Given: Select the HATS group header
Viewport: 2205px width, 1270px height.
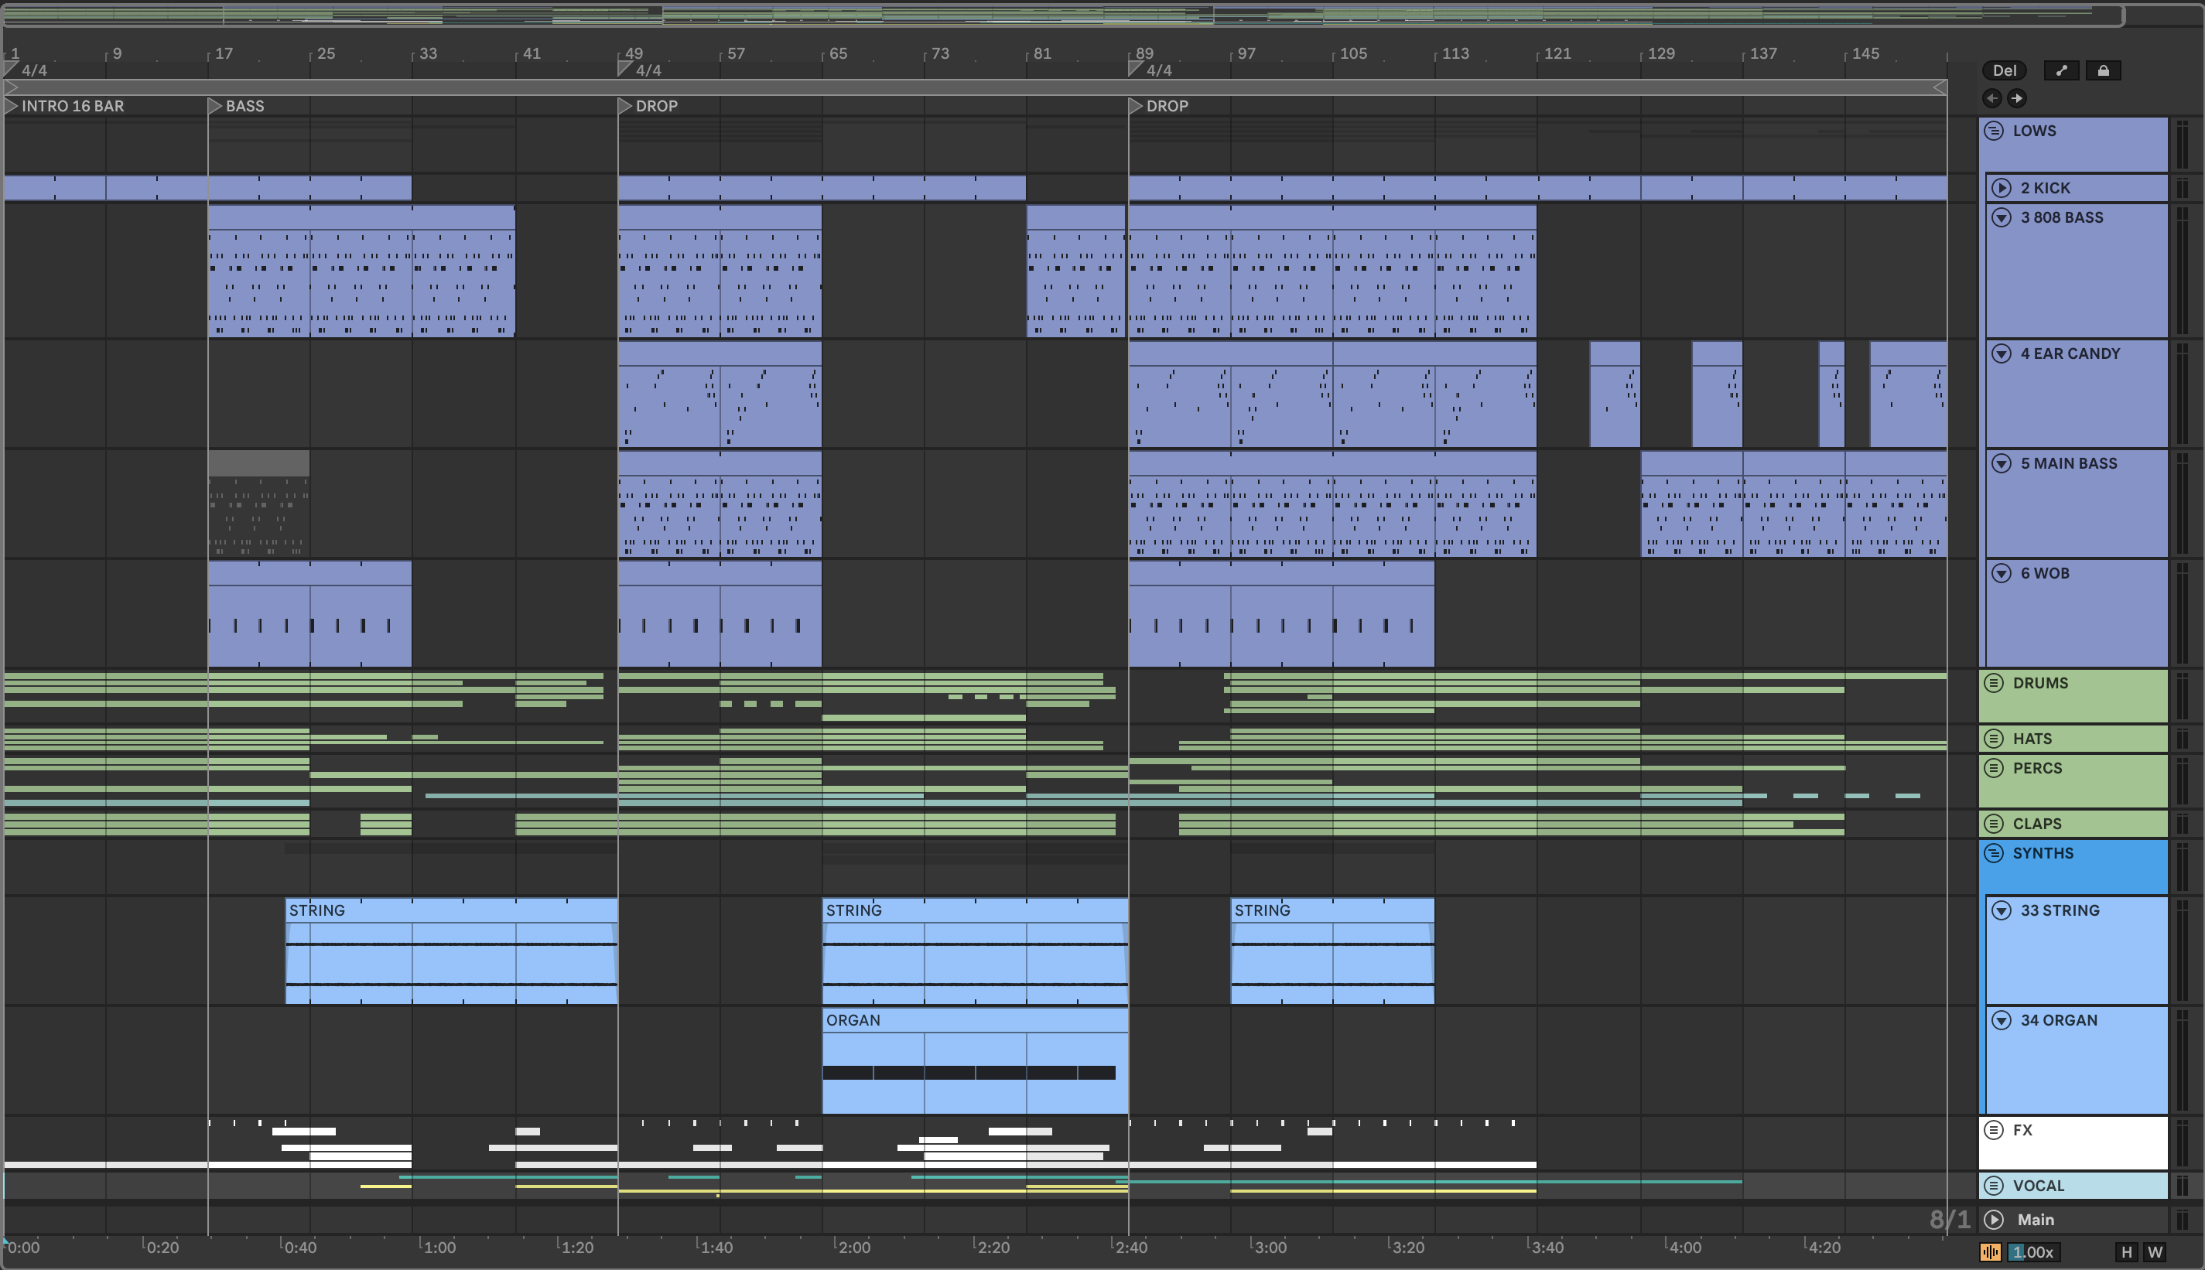Looking at the screenshot, I should tap(2073, 739).
